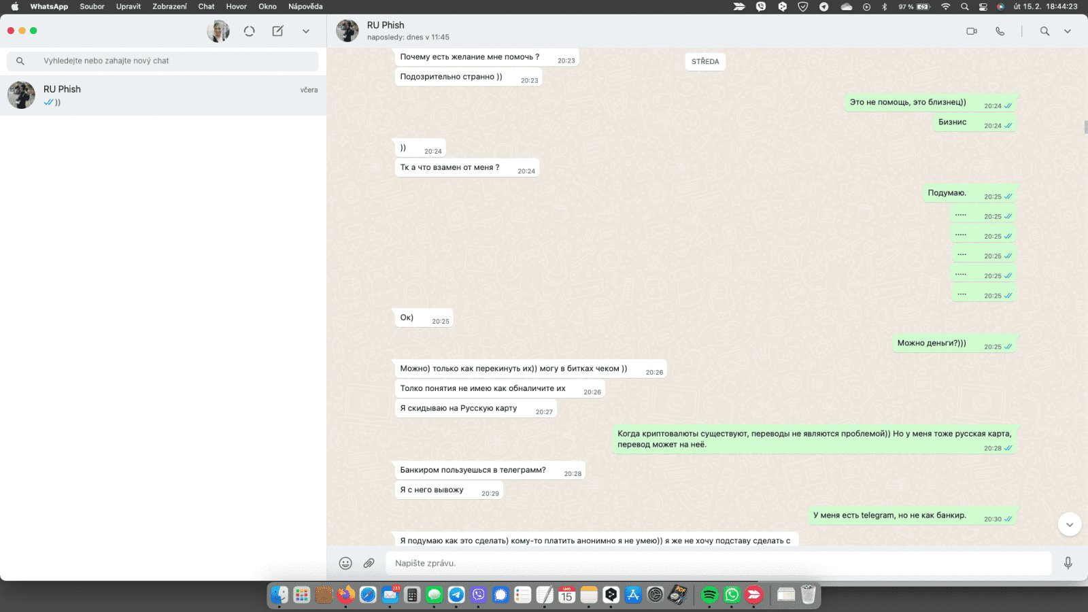Open Calendar from the Dock
Screen dimensions: 1088x612
point(567,595)
